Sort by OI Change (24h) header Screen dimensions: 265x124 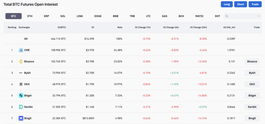[198, 27]
